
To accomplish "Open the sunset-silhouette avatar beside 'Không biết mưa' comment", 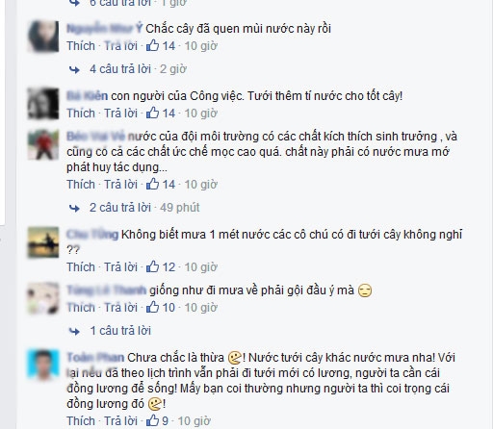I will pos(43,242).
